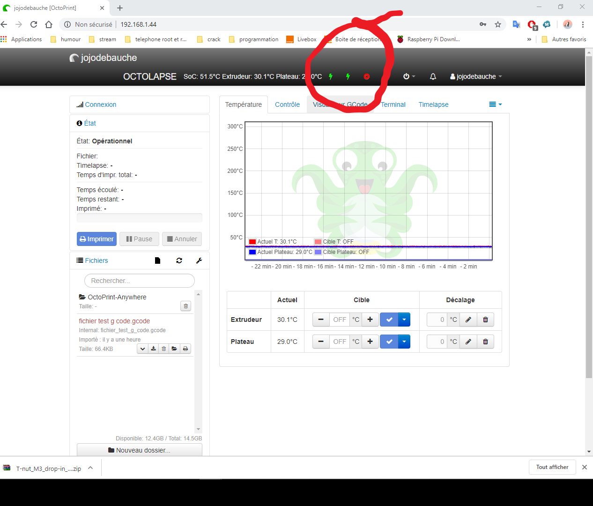Click the Annuler button
The width and height of the screenshot is (593, 506).
tap(182, 239)
